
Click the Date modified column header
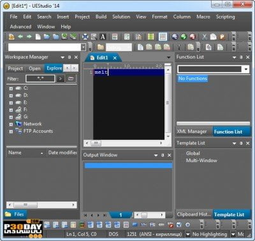click(x=62, y=153)
